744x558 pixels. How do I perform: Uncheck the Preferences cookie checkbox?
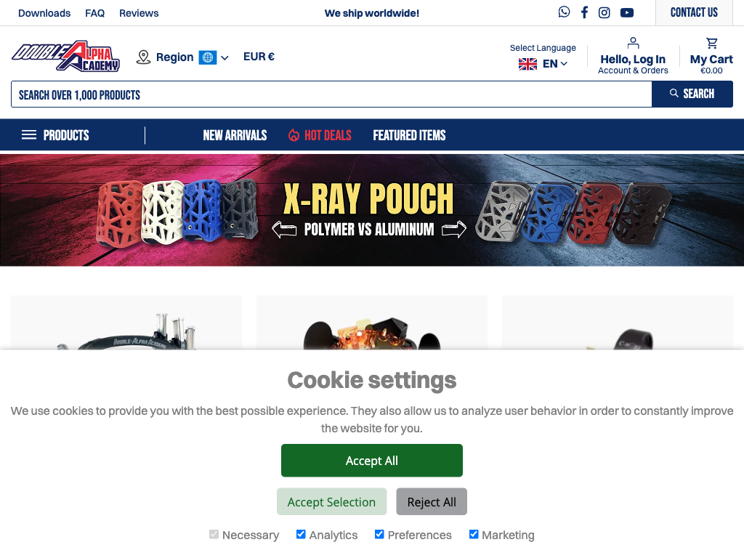[x=379, y=534]
